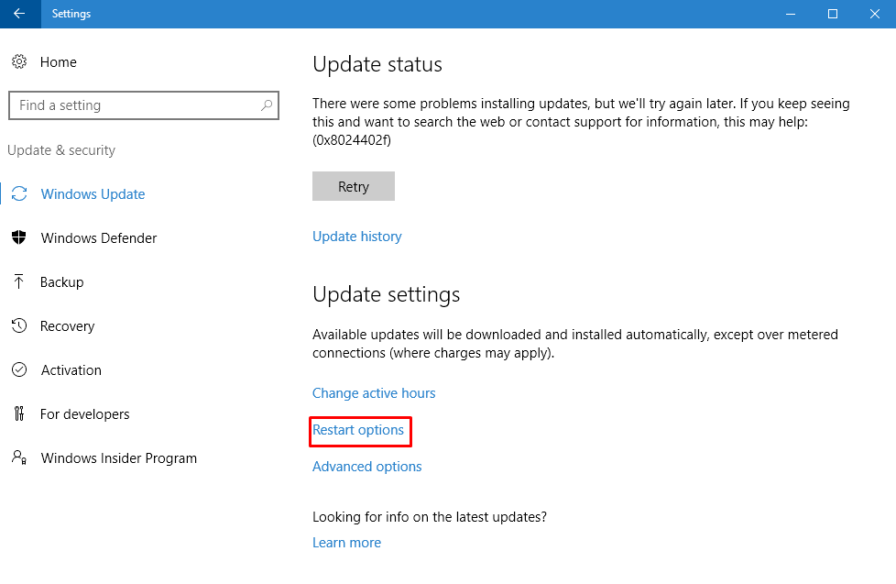Open Advanced options link
The width and height of the screenshot is (896, 584).
[367, 467]
